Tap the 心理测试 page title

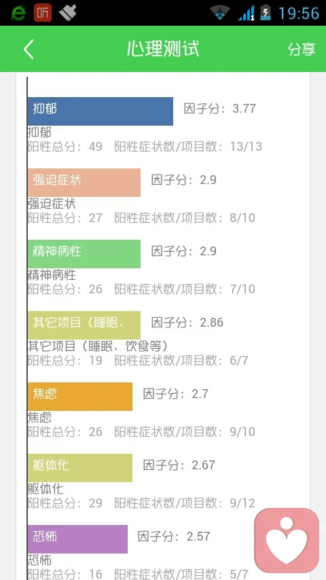point(163,49)
